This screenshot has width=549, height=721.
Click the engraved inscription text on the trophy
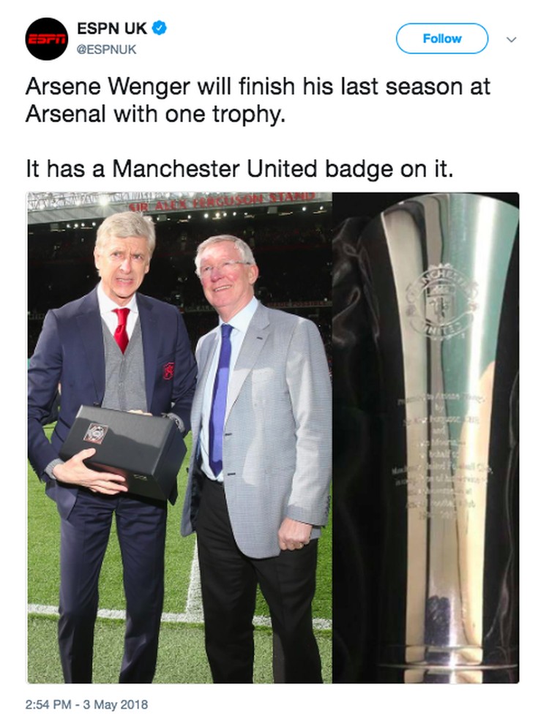click(441, 456)
